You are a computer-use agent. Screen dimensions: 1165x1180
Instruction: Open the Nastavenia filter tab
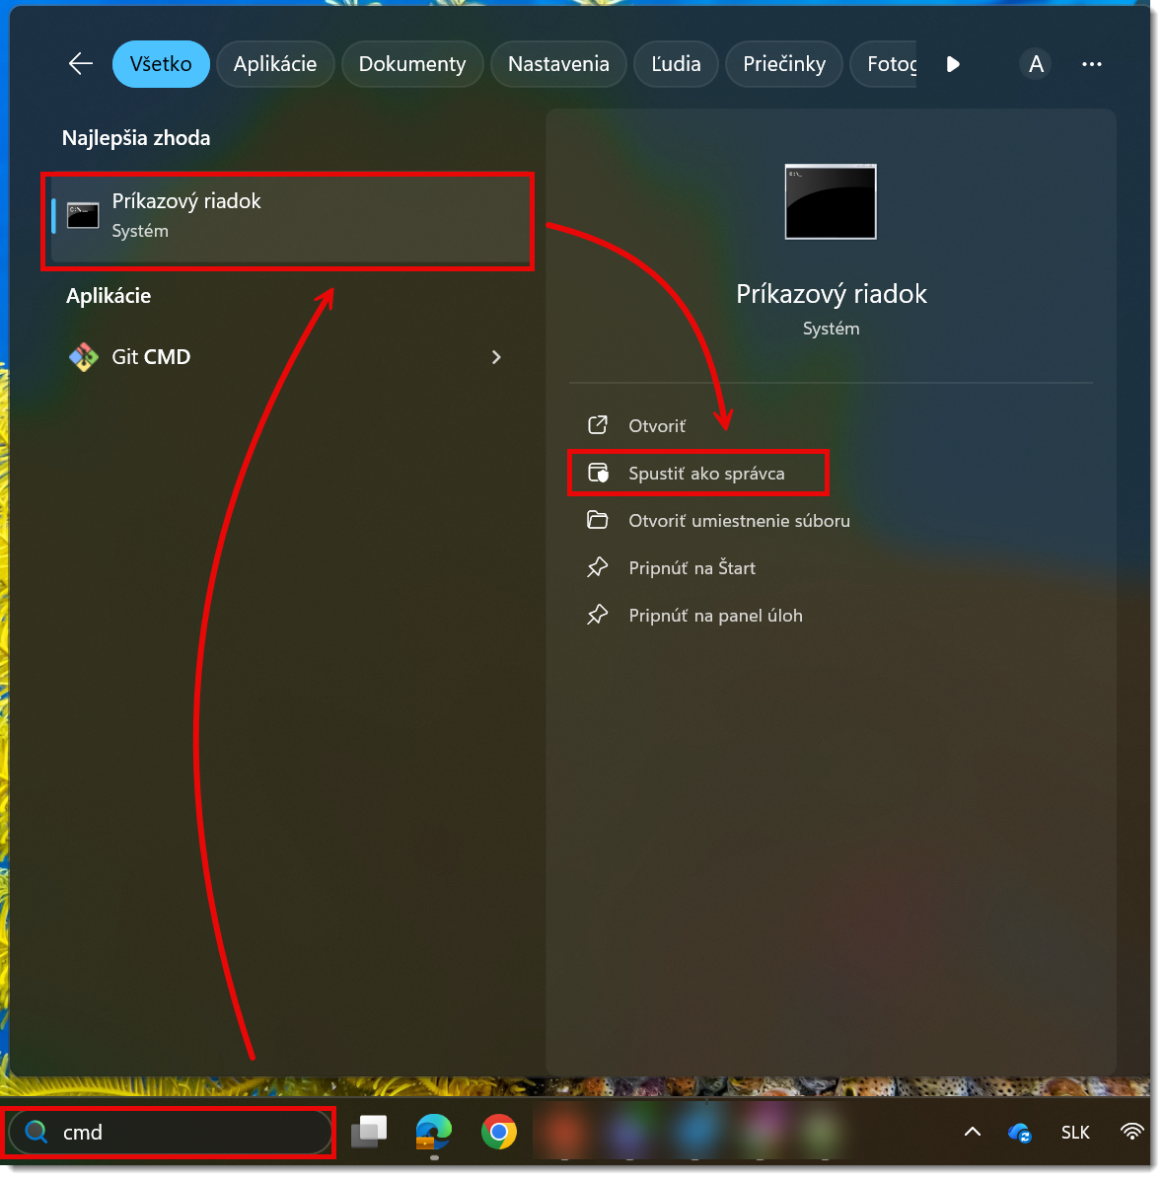tap(558, 64)
